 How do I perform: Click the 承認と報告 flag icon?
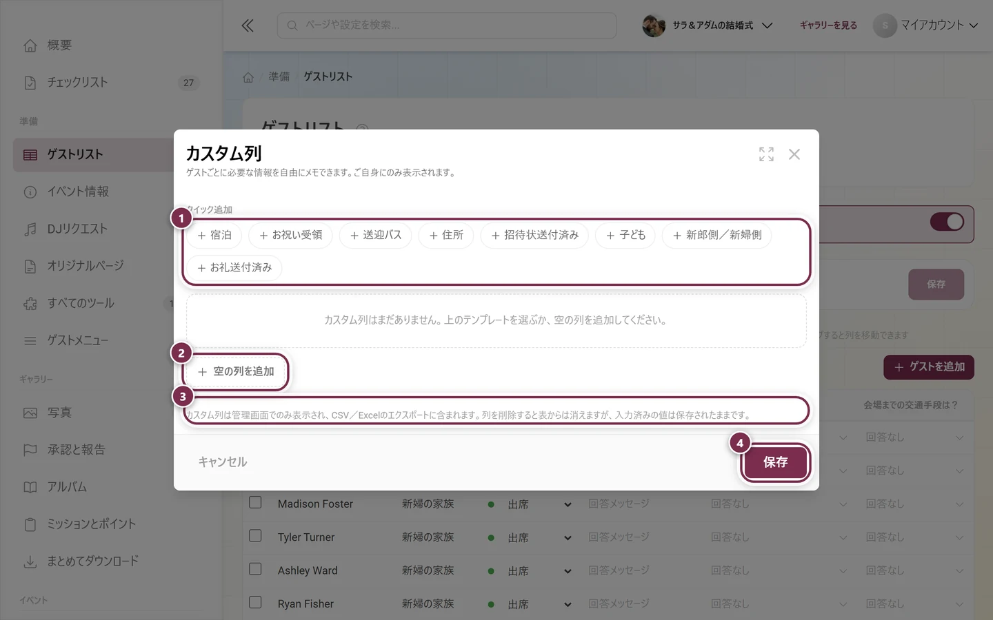point(30,450)
